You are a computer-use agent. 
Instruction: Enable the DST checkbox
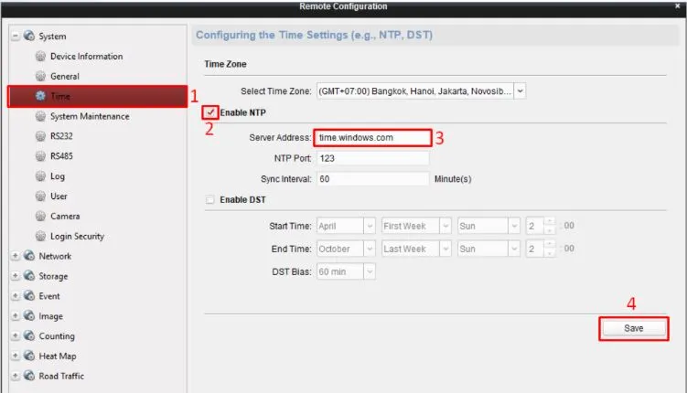(211, 200)
